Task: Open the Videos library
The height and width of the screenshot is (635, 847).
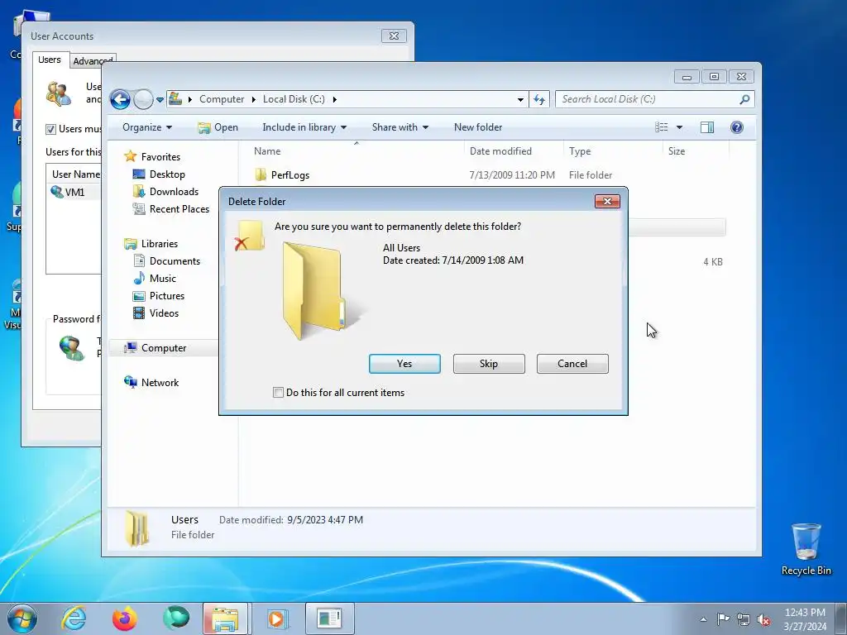Action: coord(164,313)
